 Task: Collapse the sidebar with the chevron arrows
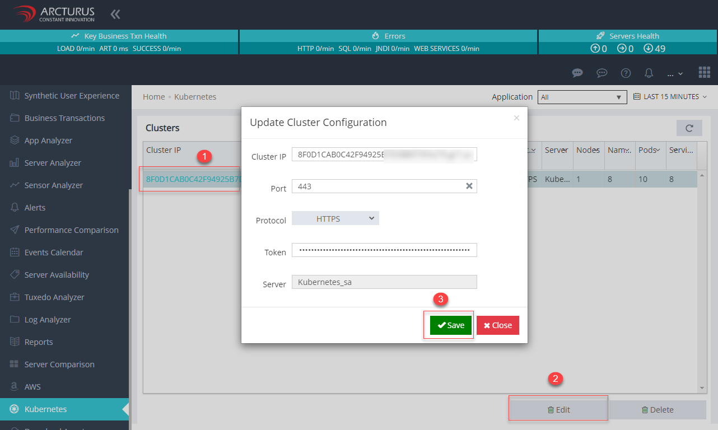(115, 13)
